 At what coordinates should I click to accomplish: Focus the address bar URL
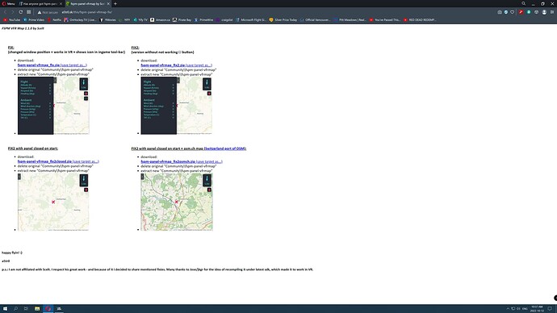(x=87, y=12)
